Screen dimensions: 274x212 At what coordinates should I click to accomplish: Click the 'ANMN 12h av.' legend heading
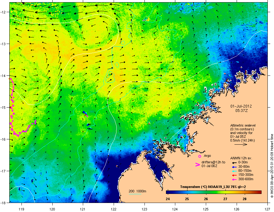(x=241, y=158)
